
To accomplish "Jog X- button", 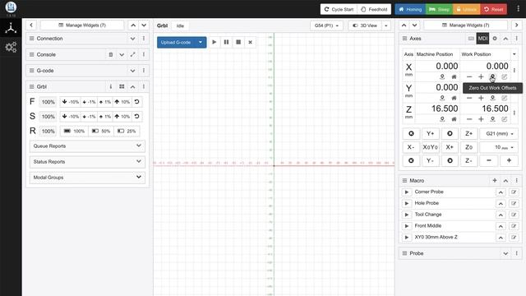I will point(411,147).
